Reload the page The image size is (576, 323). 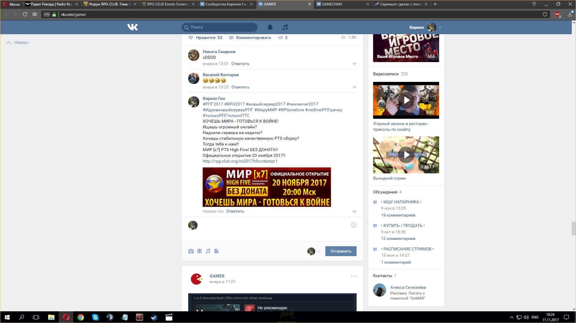point(25,14)
